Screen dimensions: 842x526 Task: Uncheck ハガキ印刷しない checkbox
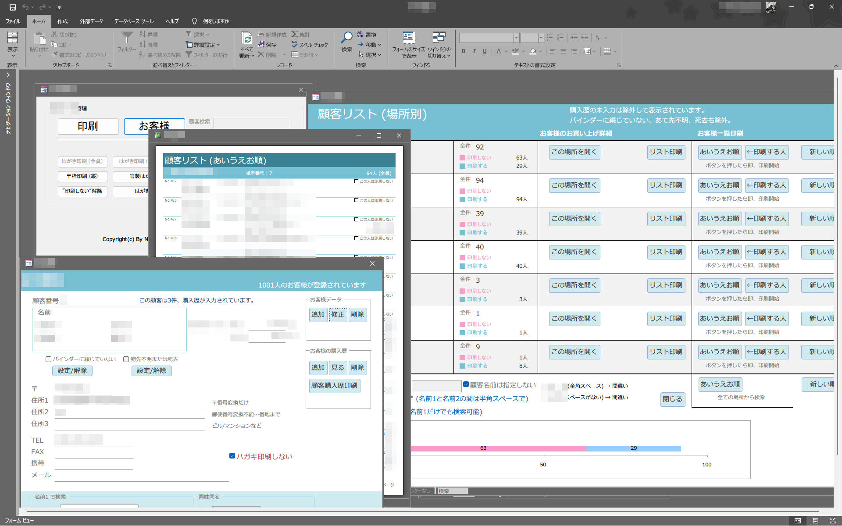(232, 456)
